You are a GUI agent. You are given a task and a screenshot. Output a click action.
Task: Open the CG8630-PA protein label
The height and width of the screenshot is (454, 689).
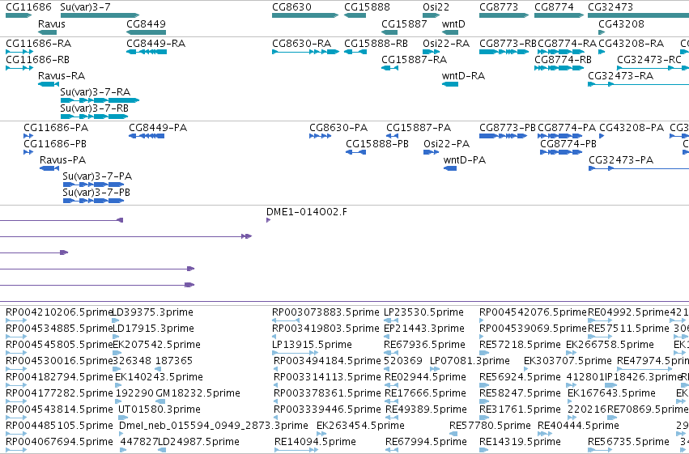click(338, 128)
